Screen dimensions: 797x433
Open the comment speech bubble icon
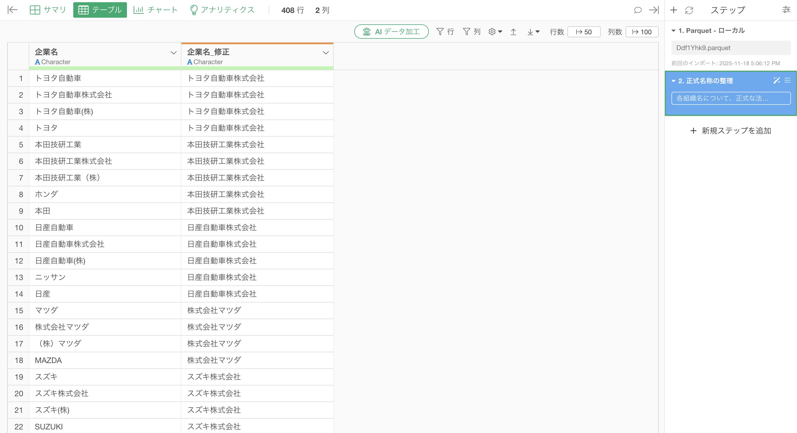click(638, 10)
